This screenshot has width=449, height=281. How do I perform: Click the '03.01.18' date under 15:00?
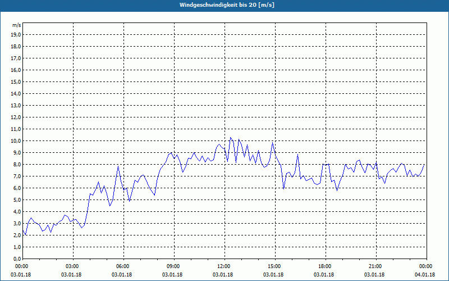click(273, 275)
